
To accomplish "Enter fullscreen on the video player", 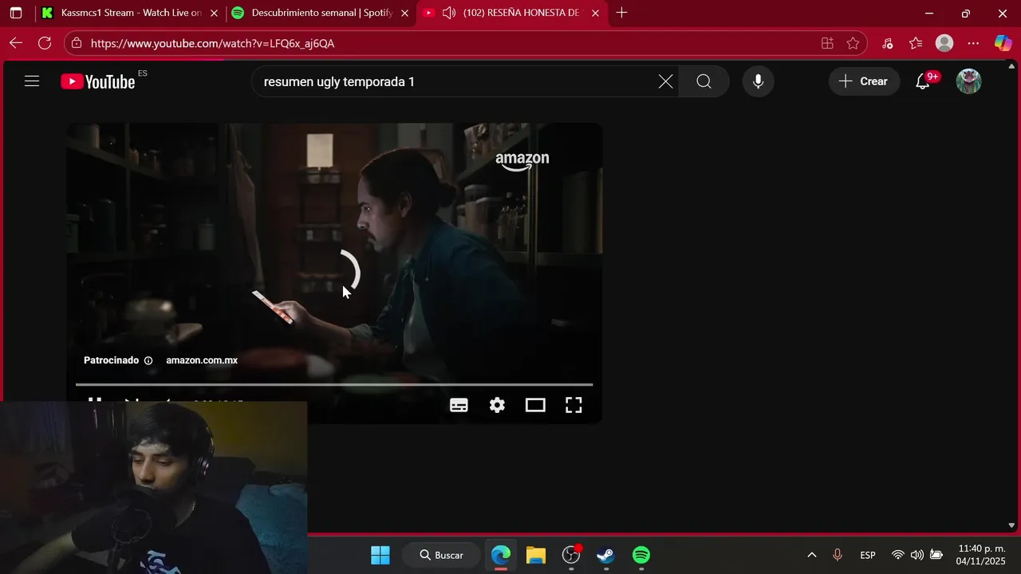I will click(574, 405).
